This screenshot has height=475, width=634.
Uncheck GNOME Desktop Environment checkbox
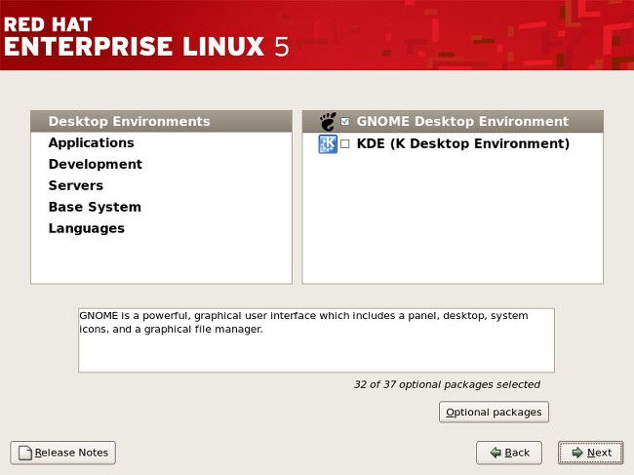pyautogui.click(x=345, y=121)
